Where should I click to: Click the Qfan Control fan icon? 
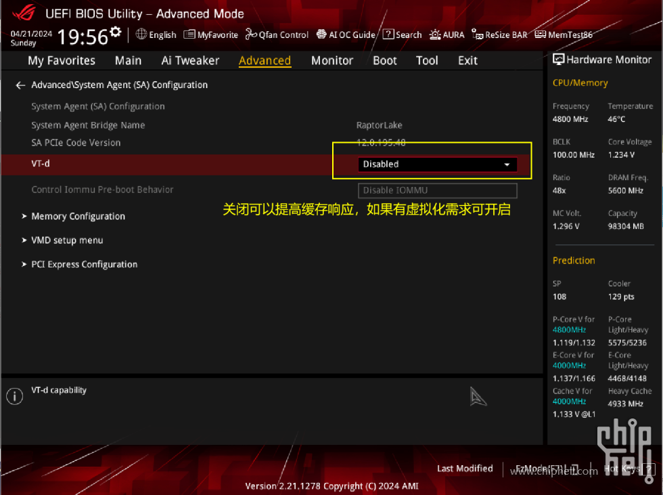(251, 34)
